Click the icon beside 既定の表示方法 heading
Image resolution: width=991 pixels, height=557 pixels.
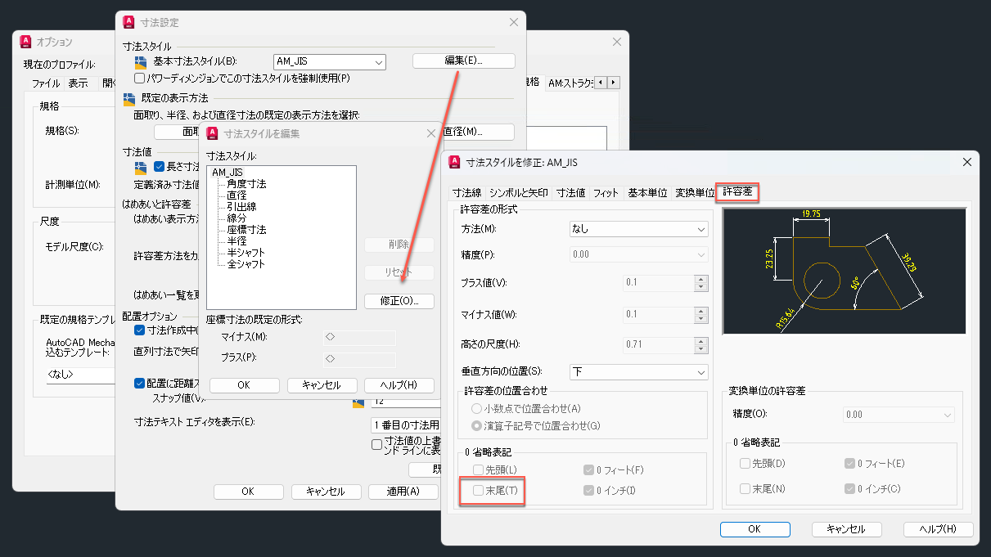(x=128, y=99)
